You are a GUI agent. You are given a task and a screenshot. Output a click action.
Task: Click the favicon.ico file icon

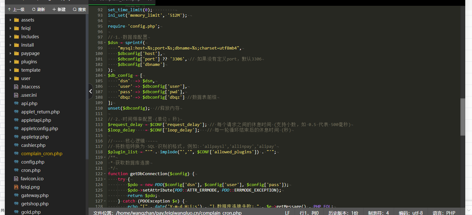pyautogui.click(x=16, y=179)
